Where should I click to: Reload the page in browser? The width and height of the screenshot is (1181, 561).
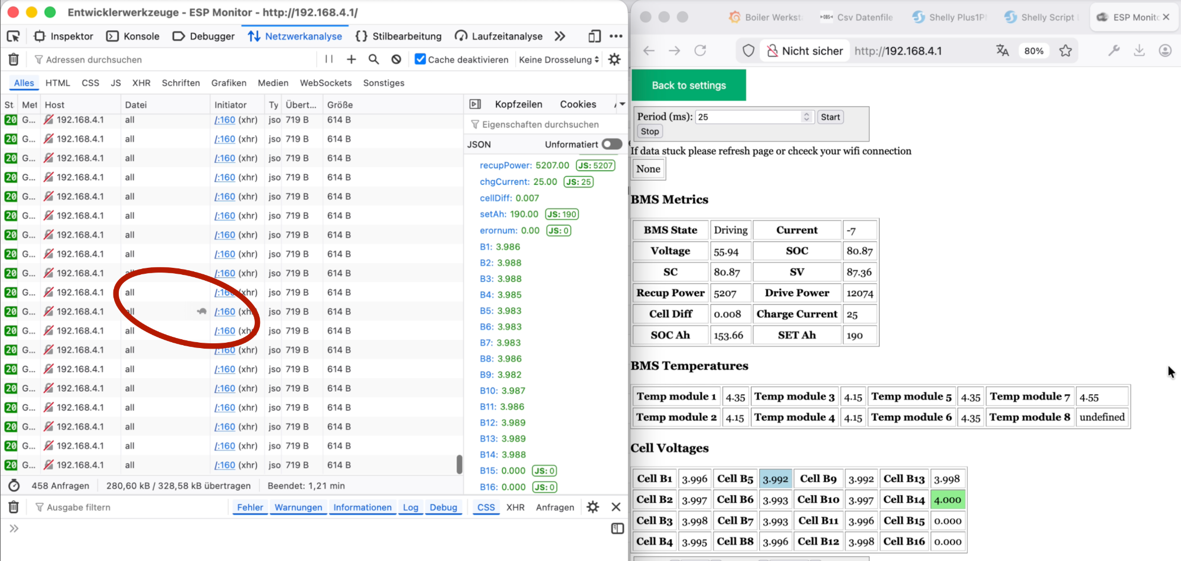point(700,51)
